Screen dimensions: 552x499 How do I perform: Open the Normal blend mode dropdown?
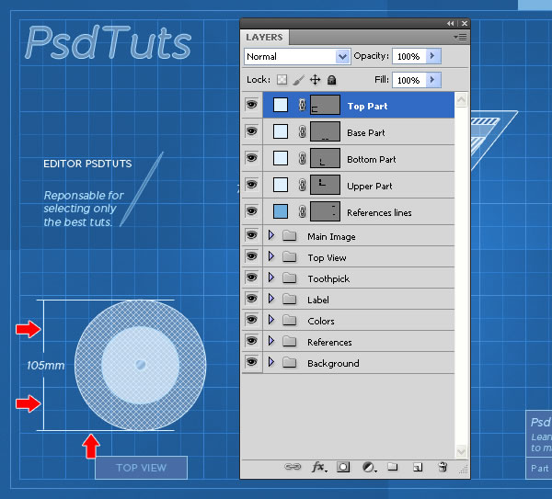tap(297, 56)
